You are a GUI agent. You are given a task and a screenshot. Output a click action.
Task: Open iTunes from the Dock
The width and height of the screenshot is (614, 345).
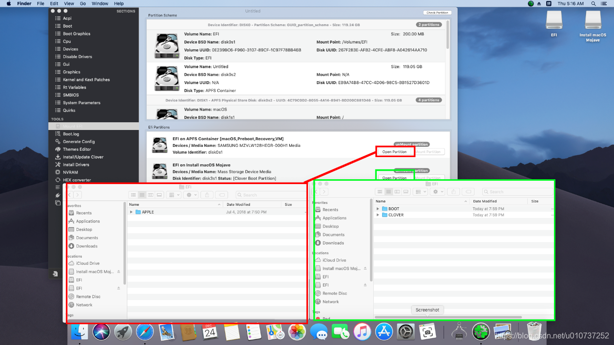click(362, 332)
